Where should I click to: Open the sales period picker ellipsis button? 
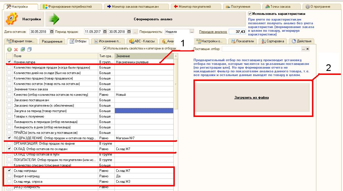[x=135, y=32]
